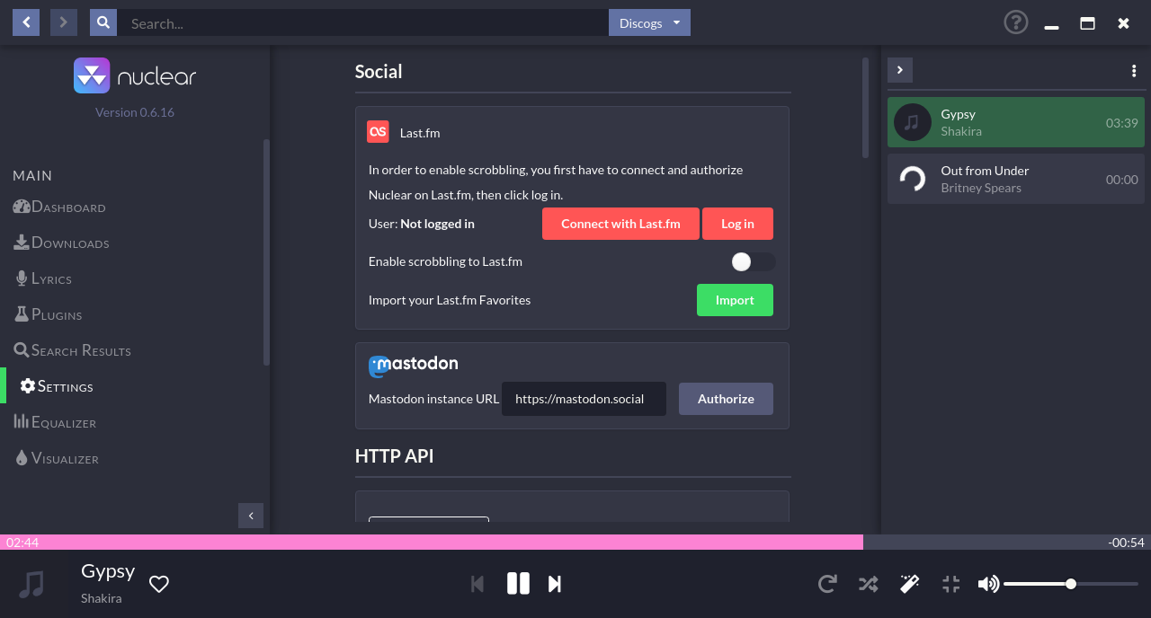Image resolution: width=1151 pixels, height=618 pixels.
Task: Skip to the next track
Action: (x=555, y=584)
